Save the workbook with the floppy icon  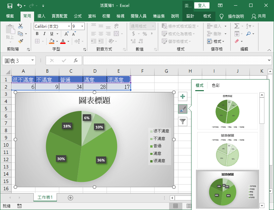pyautogui.click(x=10, y=6)
